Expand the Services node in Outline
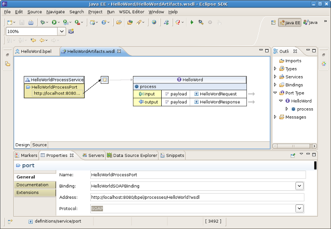Image resolution: width=331 pixels, height=229 pixels. (x=275, y=77)
